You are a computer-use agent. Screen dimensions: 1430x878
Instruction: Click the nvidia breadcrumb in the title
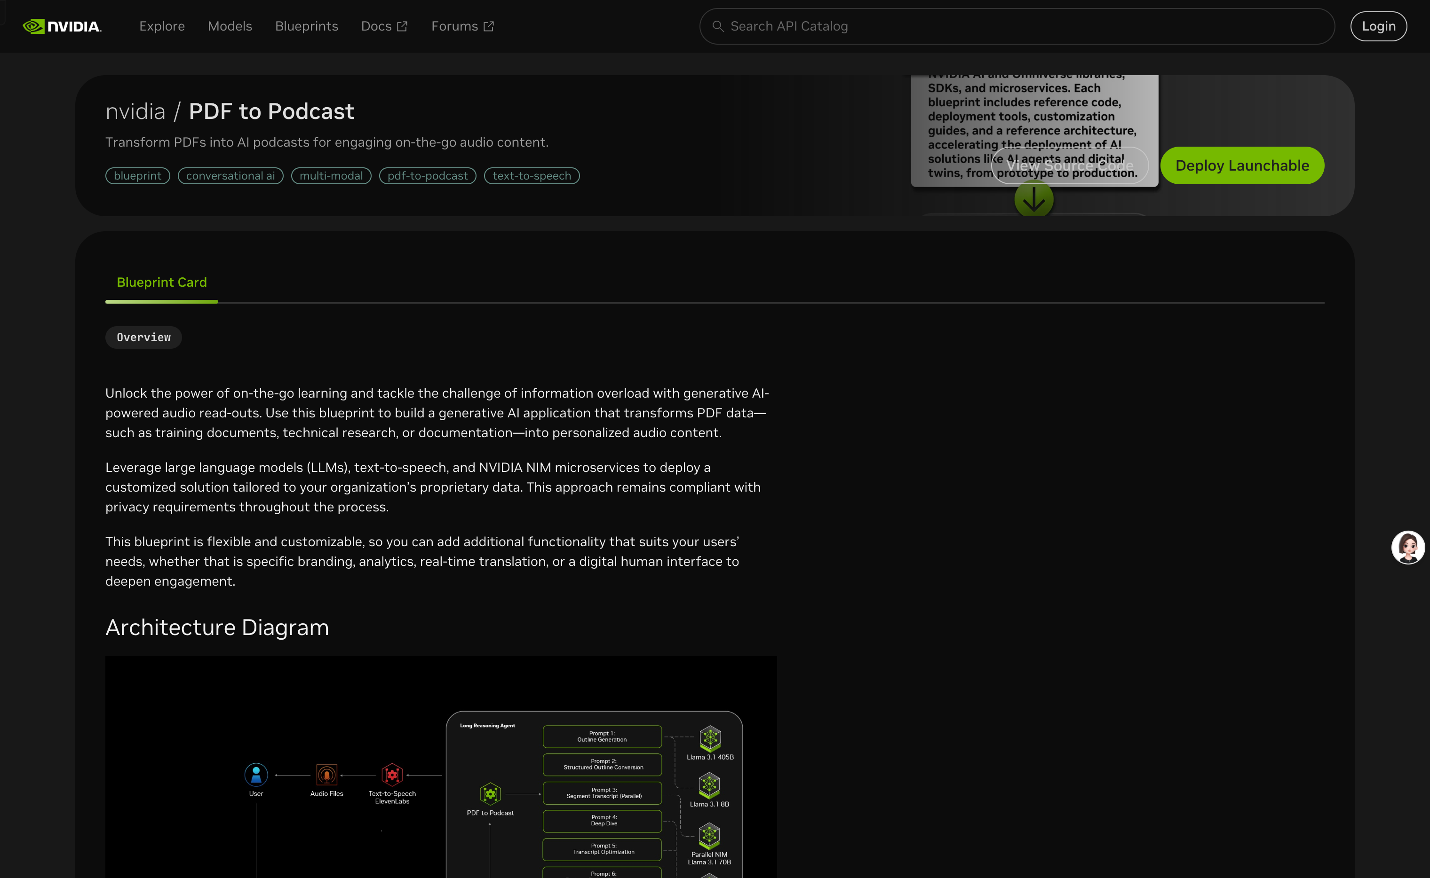click(x=135, y=111)
